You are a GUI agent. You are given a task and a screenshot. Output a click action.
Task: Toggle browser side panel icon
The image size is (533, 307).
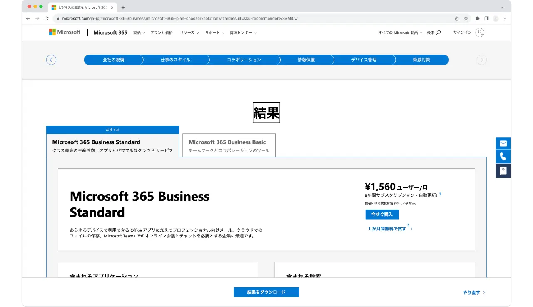(486, 18)
